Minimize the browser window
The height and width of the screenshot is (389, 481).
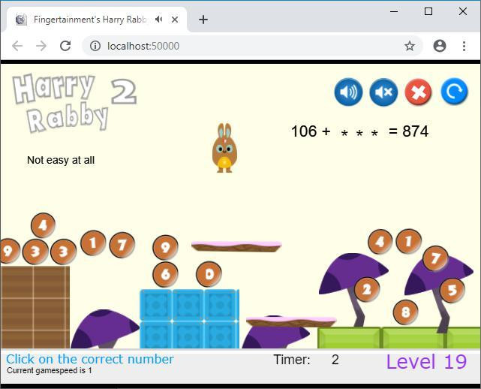coord(394,11)
